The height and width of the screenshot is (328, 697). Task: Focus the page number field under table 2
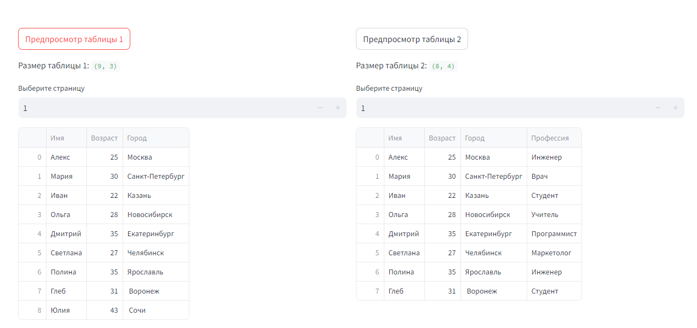coord(503,108)
